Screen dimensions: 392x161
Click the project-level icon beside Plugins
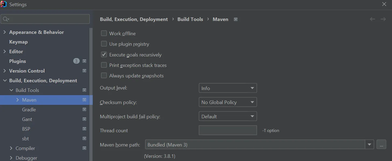coord(85,61)
